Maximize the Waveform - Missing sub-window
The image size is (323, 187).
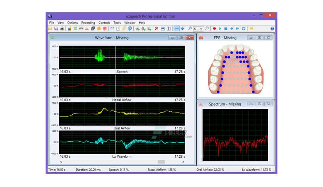[181, 37]
